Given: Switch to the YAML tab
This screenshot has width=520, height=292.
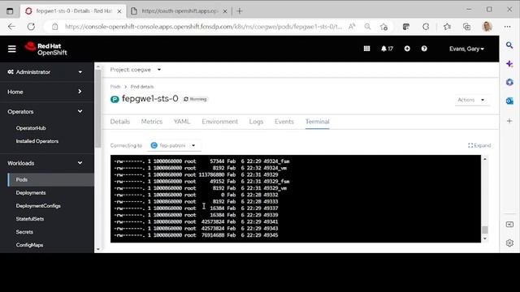Looking at the screenshot, I should (x=182, y=122).
